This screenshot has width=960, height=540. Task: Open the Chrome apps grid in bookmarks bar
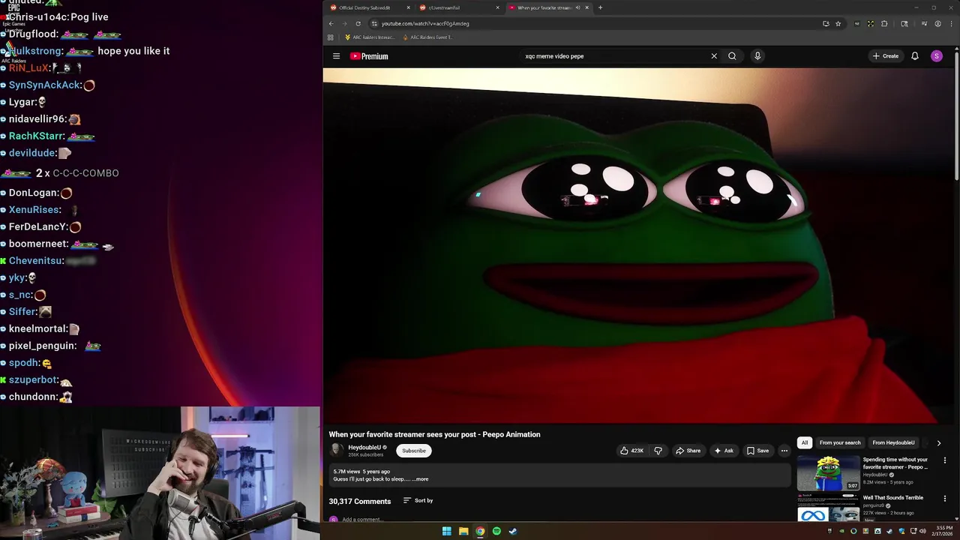[330, 37]
